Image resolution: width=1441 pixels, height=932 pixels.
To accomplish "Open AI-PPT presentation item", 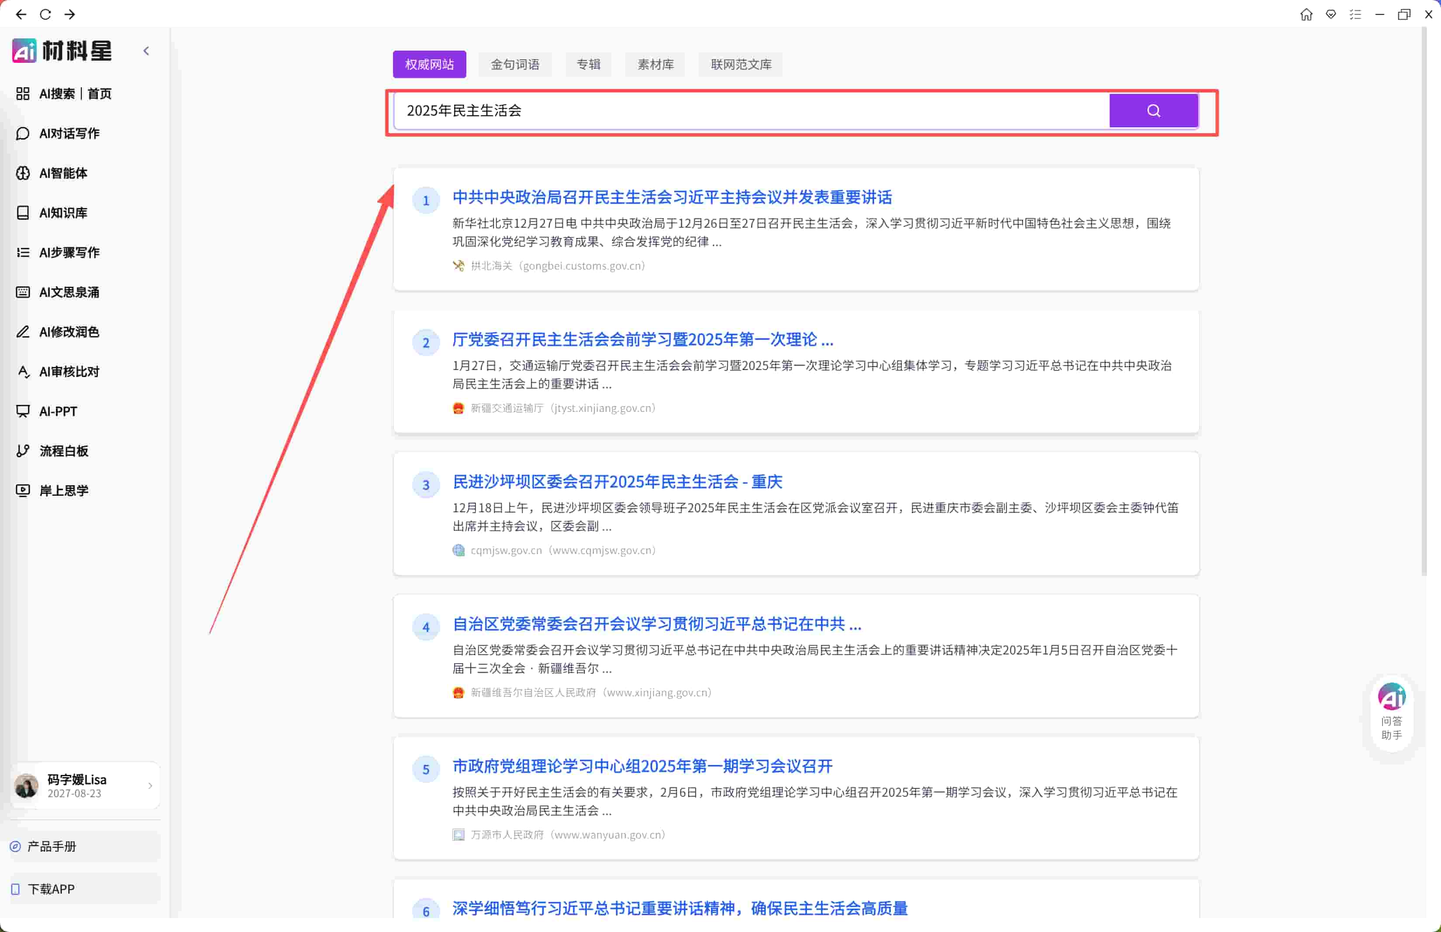I will pyautogui.click(x=58, y=411).
